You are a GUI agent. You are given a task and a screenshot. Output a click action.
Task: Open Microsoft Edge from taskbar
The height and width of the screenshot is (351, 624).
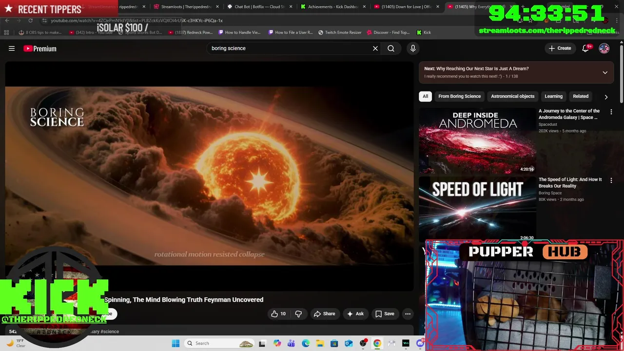coord(306,343)
